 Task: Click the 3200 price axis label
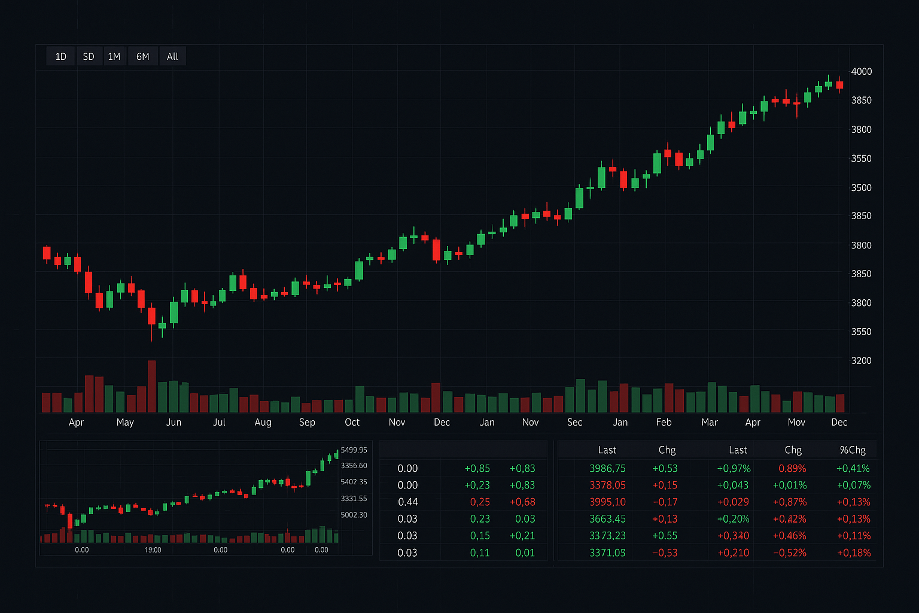[861, 360]
